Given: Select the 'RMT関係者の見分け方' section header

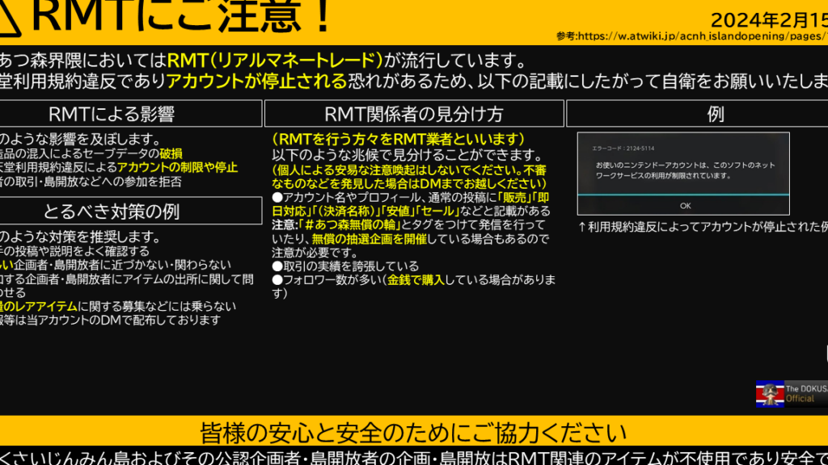Looking at the screenshot, I should (413, 114).
